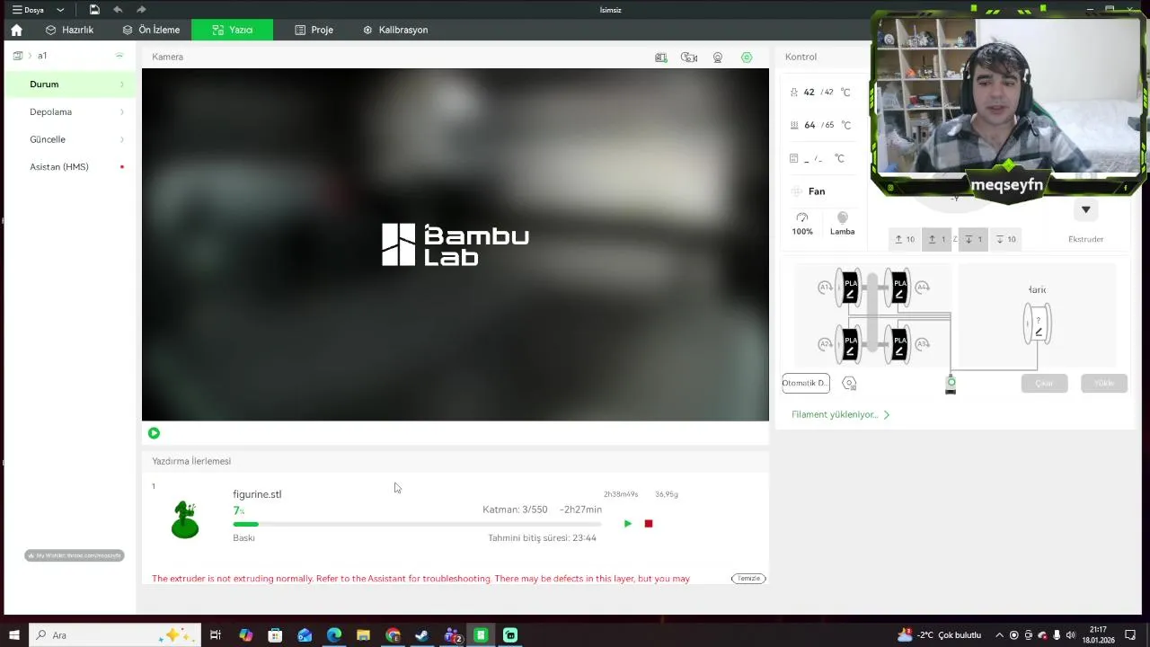1150x647 pixels.
Task: Click Tahmini bitiş süresi: 23:44 text
Action: click(x=542, y=538)
